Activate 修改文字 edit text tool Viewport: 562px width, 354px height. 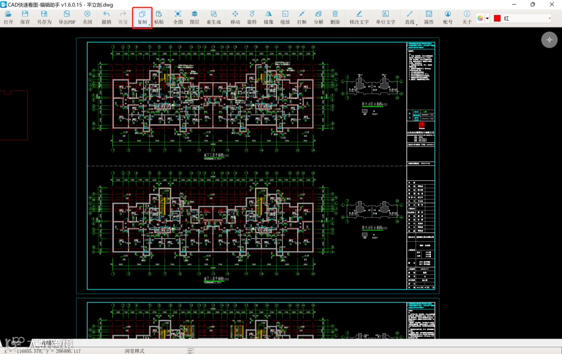(x=359, y=18)
